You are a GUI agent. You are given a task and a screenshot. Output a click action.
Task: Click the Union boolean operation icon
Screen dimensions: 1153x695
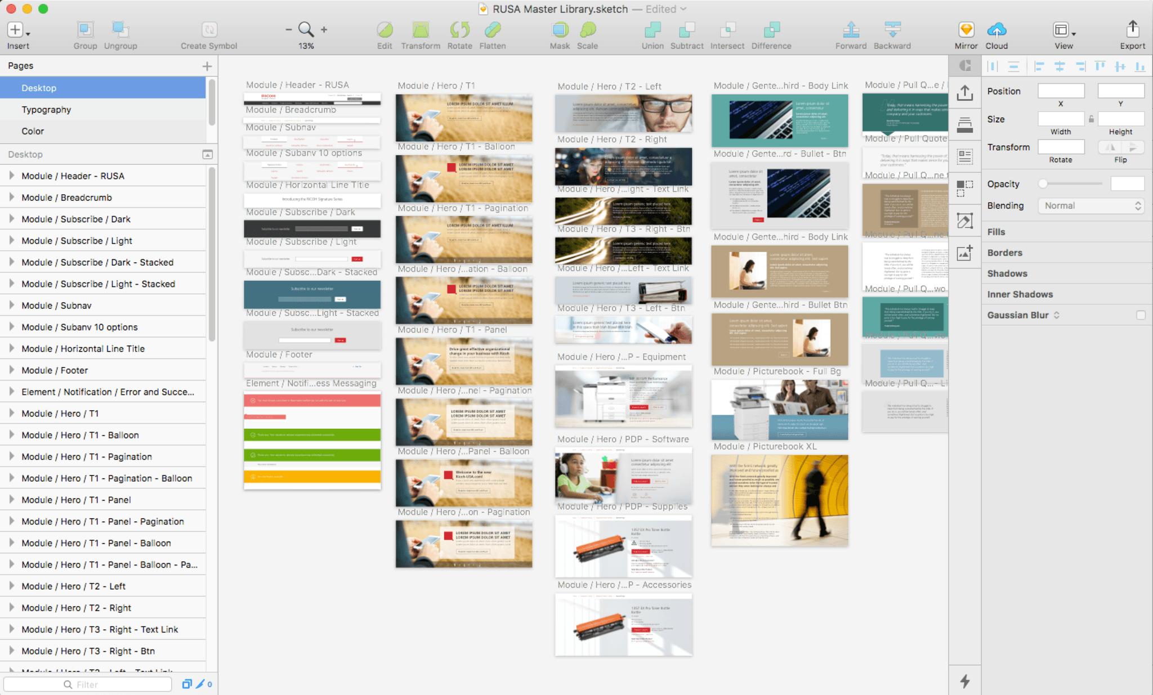[653, 29]
